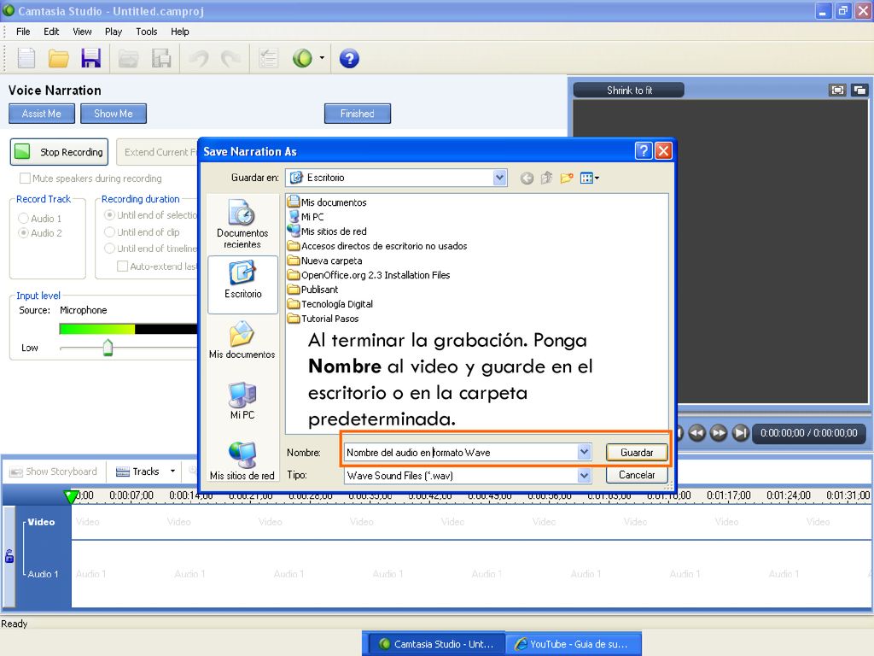Jump to the end of clip button
The width and height of the screenshot is (874, 656).
[740, 433]
